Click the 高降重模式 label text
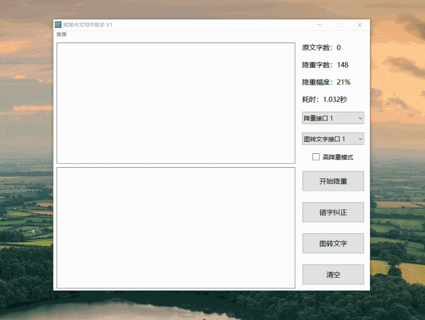 point(338,157)
